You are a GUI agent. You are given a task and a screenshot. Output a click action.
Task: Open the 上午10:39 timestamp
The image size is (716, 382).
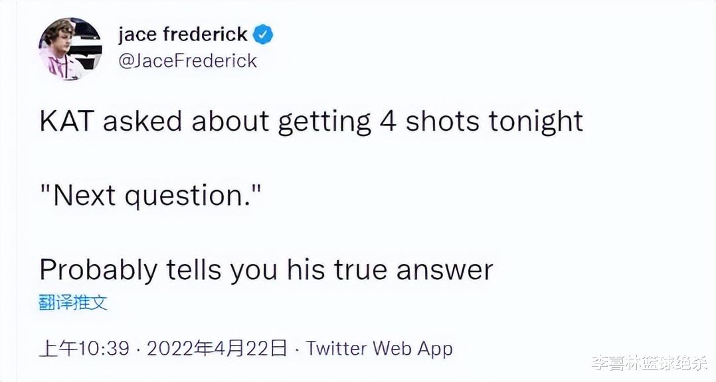coord(84,349)
